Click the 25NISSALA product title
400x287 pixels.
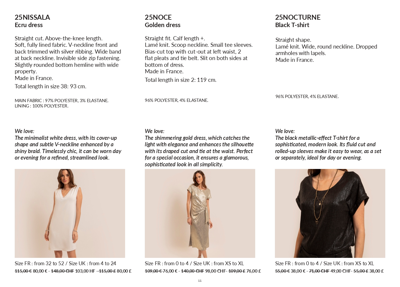32,17
